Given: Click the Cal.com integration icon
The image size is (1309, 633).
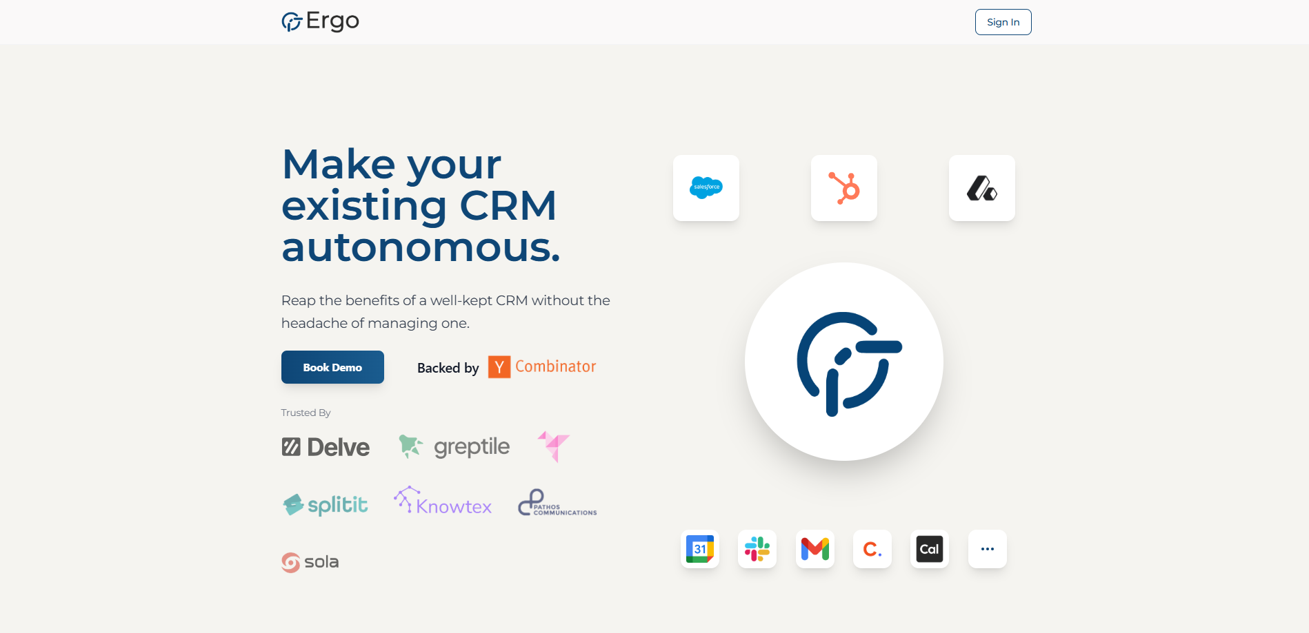Looking at the screenshot, I should pyautogui.click(x=929, y=549).
